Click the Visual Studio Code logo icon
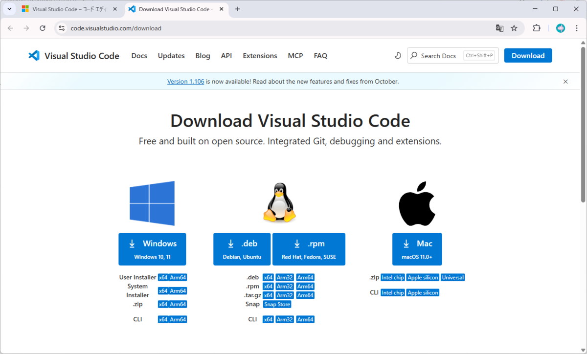The image size is (587, 354). point(34,56)
